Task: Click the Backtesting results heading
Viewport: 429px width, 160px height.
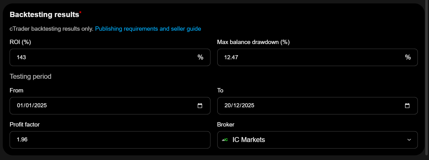Action: [x=44, y=15]
